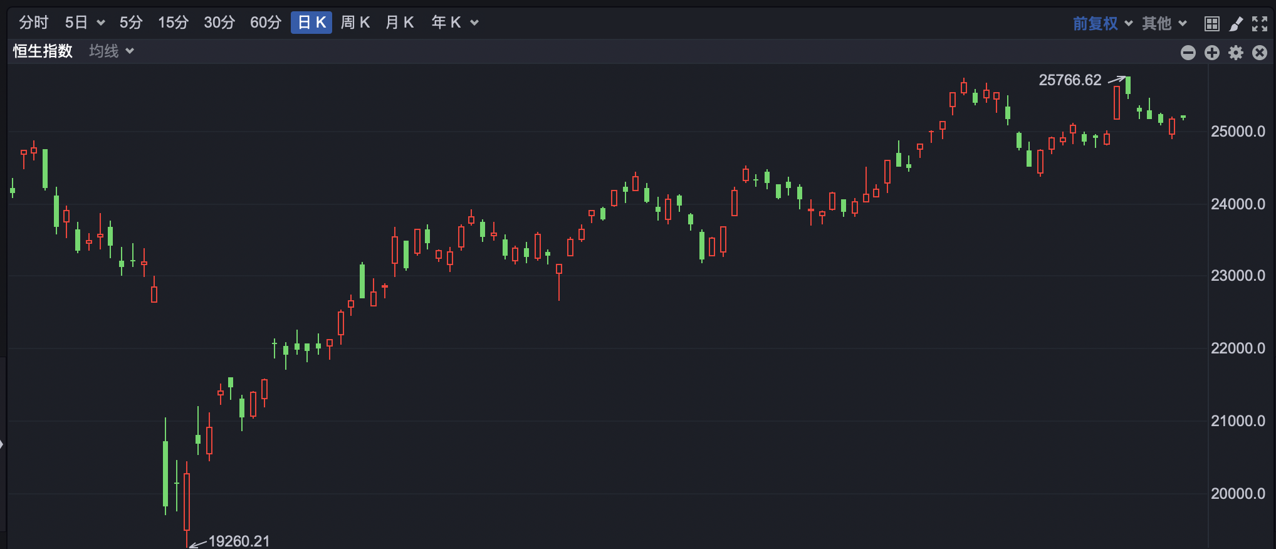This screenshot has width=1276, height=549.
Task: Switch to the 年K yearly chart
Action: coord(446,23)
